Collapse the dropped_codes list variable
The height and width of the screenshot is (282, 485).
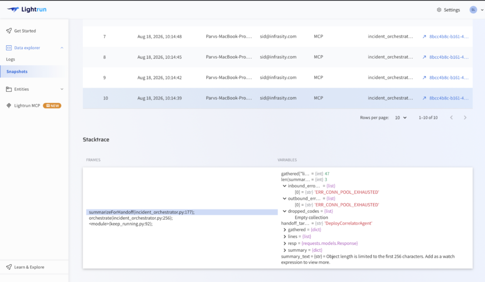285,211
